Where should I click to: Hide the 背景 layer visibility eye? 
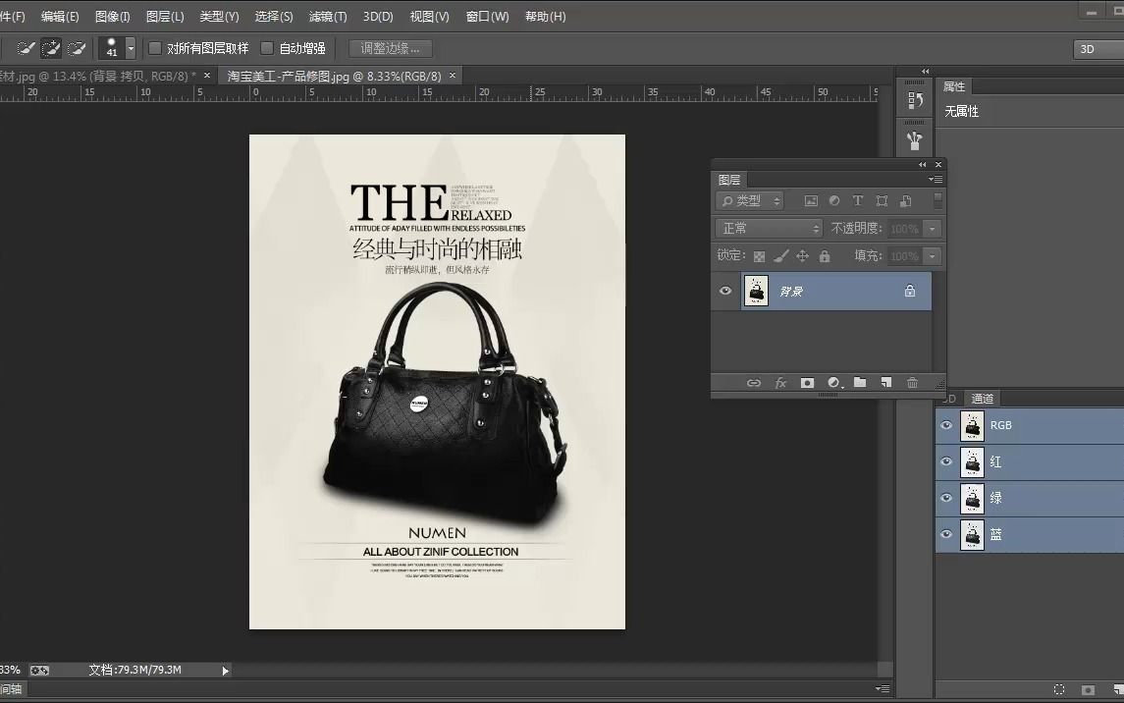(724, 291)
